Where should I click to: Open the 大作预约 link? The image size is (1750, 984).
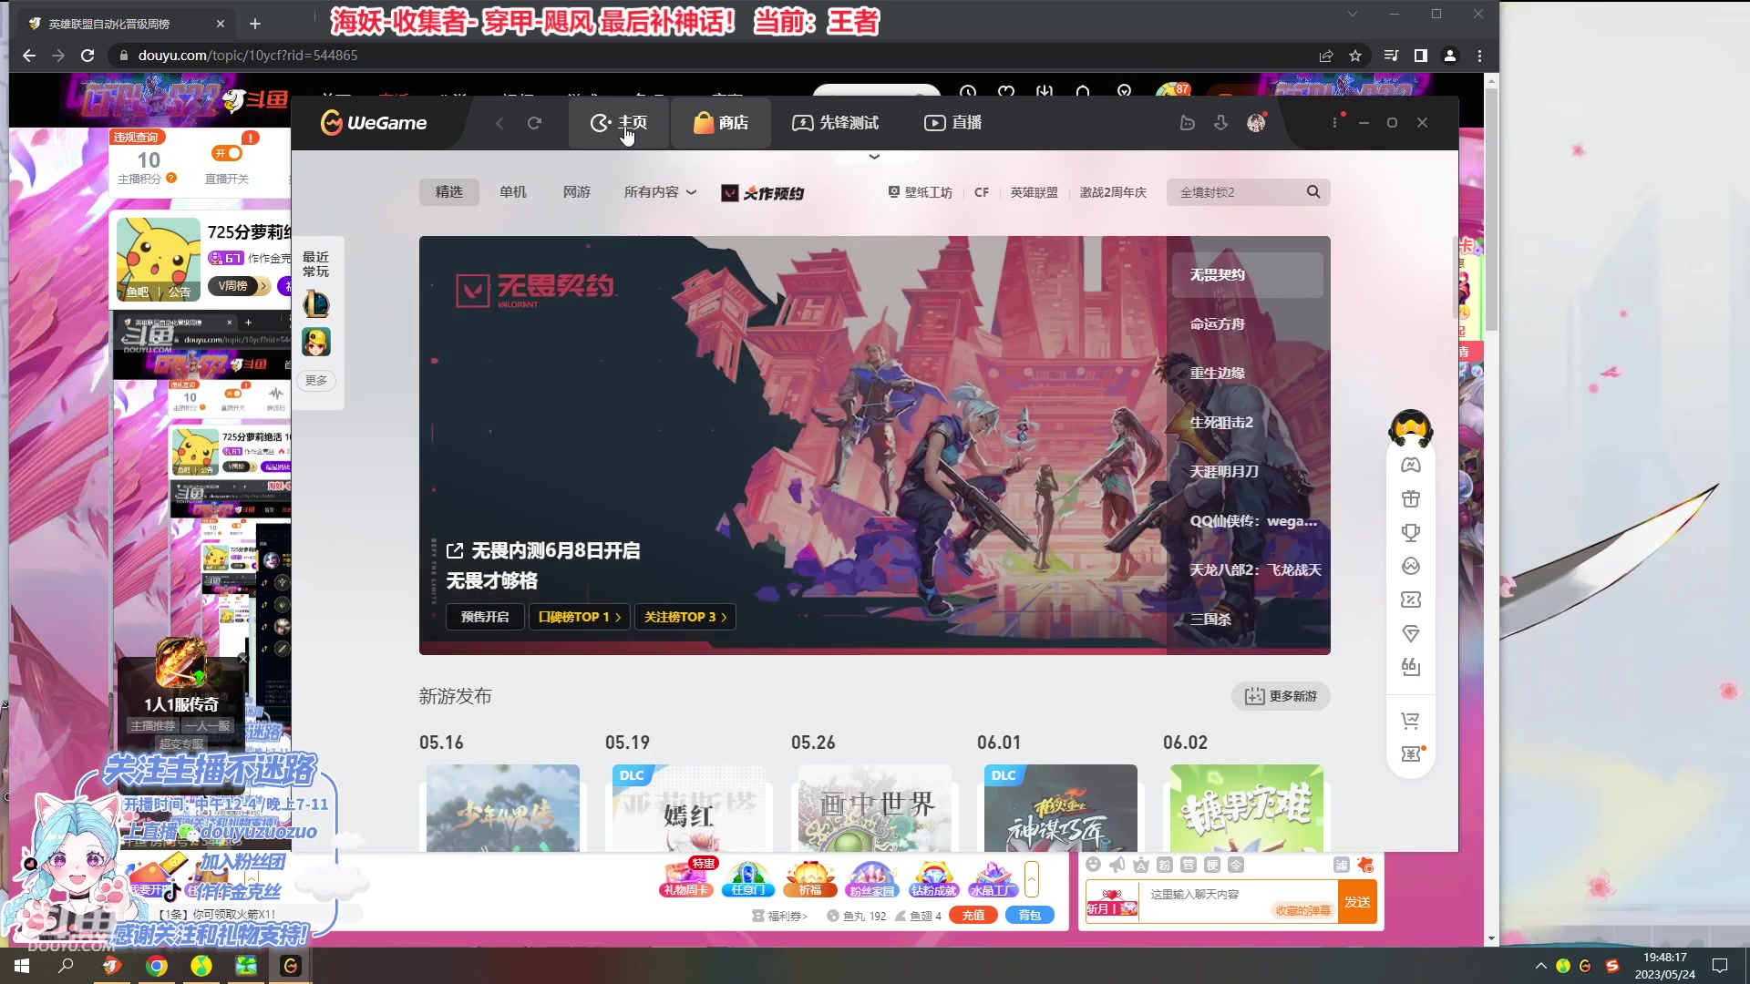[x=763, y=193]
